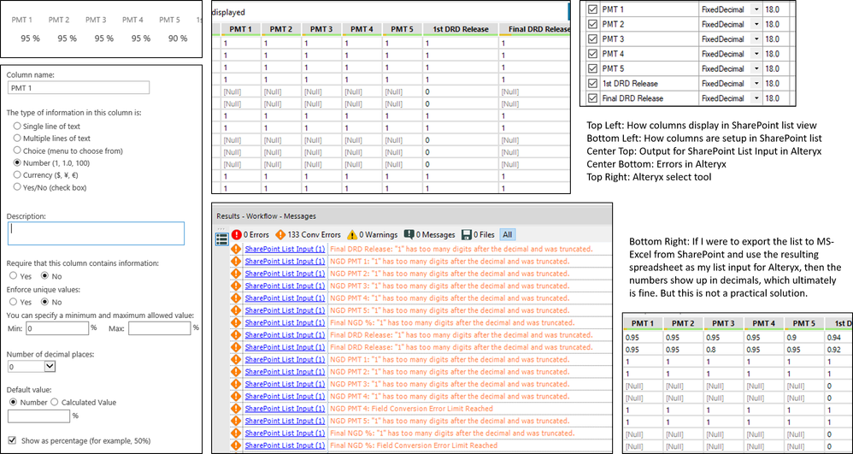This screenshot has height=454, width=853.
Task: Uncheck PMT 3 in Select tool
Action: click(592, 39)
